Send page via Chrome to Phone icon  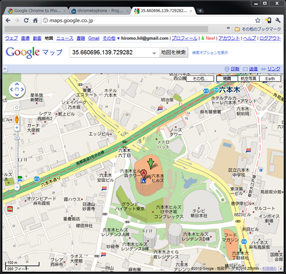click(268, 21)
